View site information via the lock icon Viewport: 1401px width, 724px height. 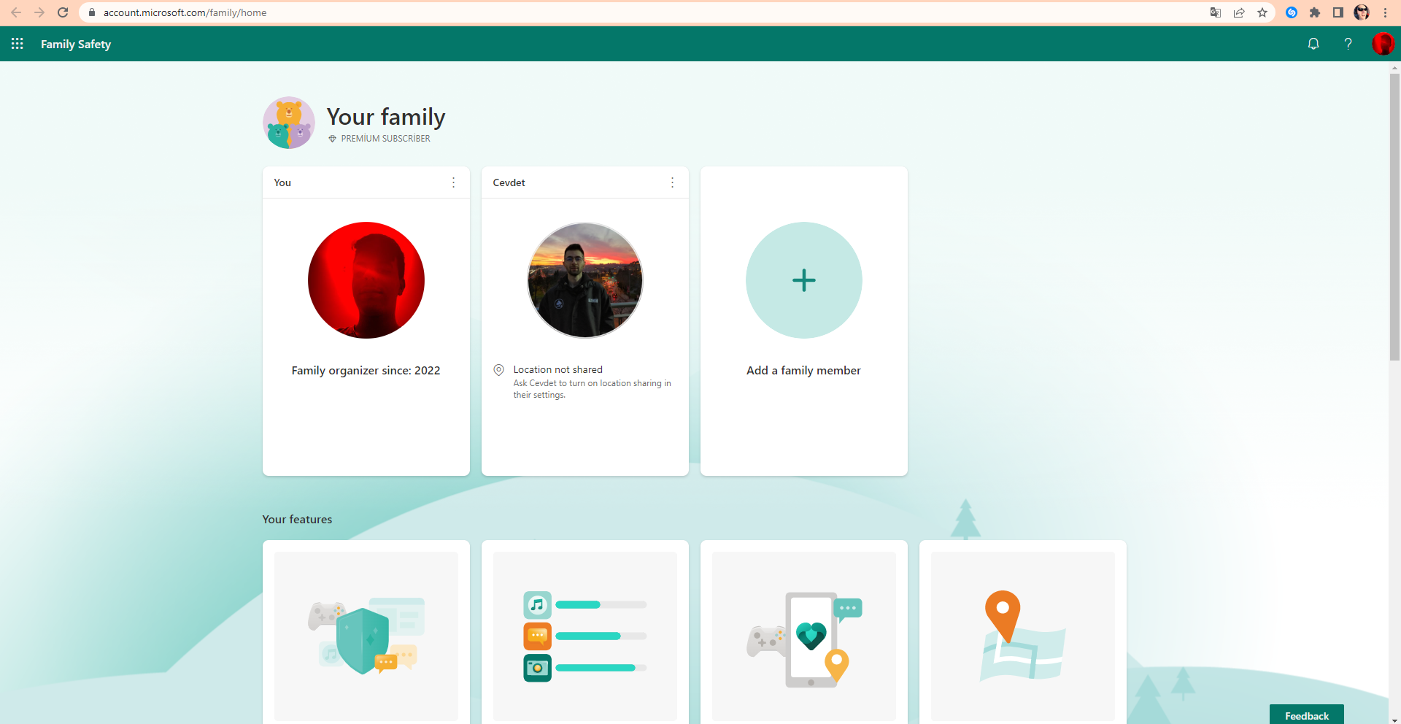[92, 12]
